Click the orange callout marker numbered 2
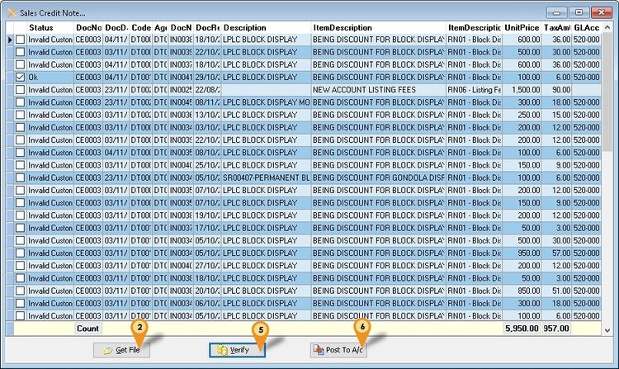This screenshot has width=619, height=369. click(141, 328)
